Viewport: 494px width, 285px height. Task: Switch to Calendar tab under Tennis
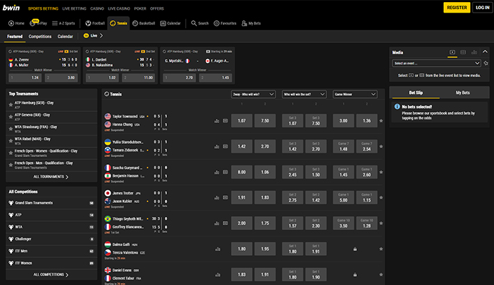point(65,37)
